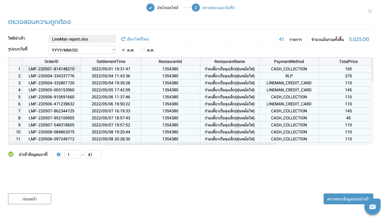The image size is (383, 218).
Task: Click the ตรวจสอบข้อมูลก่อนนำเข้า button
Action: click(348, 199)
